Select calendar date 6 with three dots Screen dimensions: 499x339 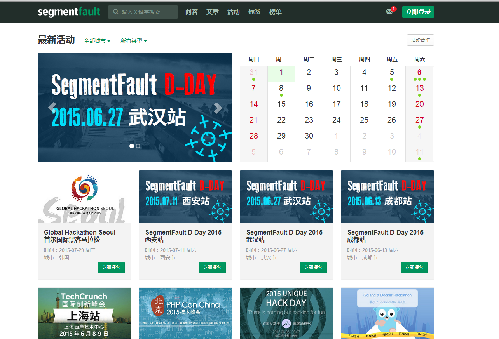pos(420,74)
